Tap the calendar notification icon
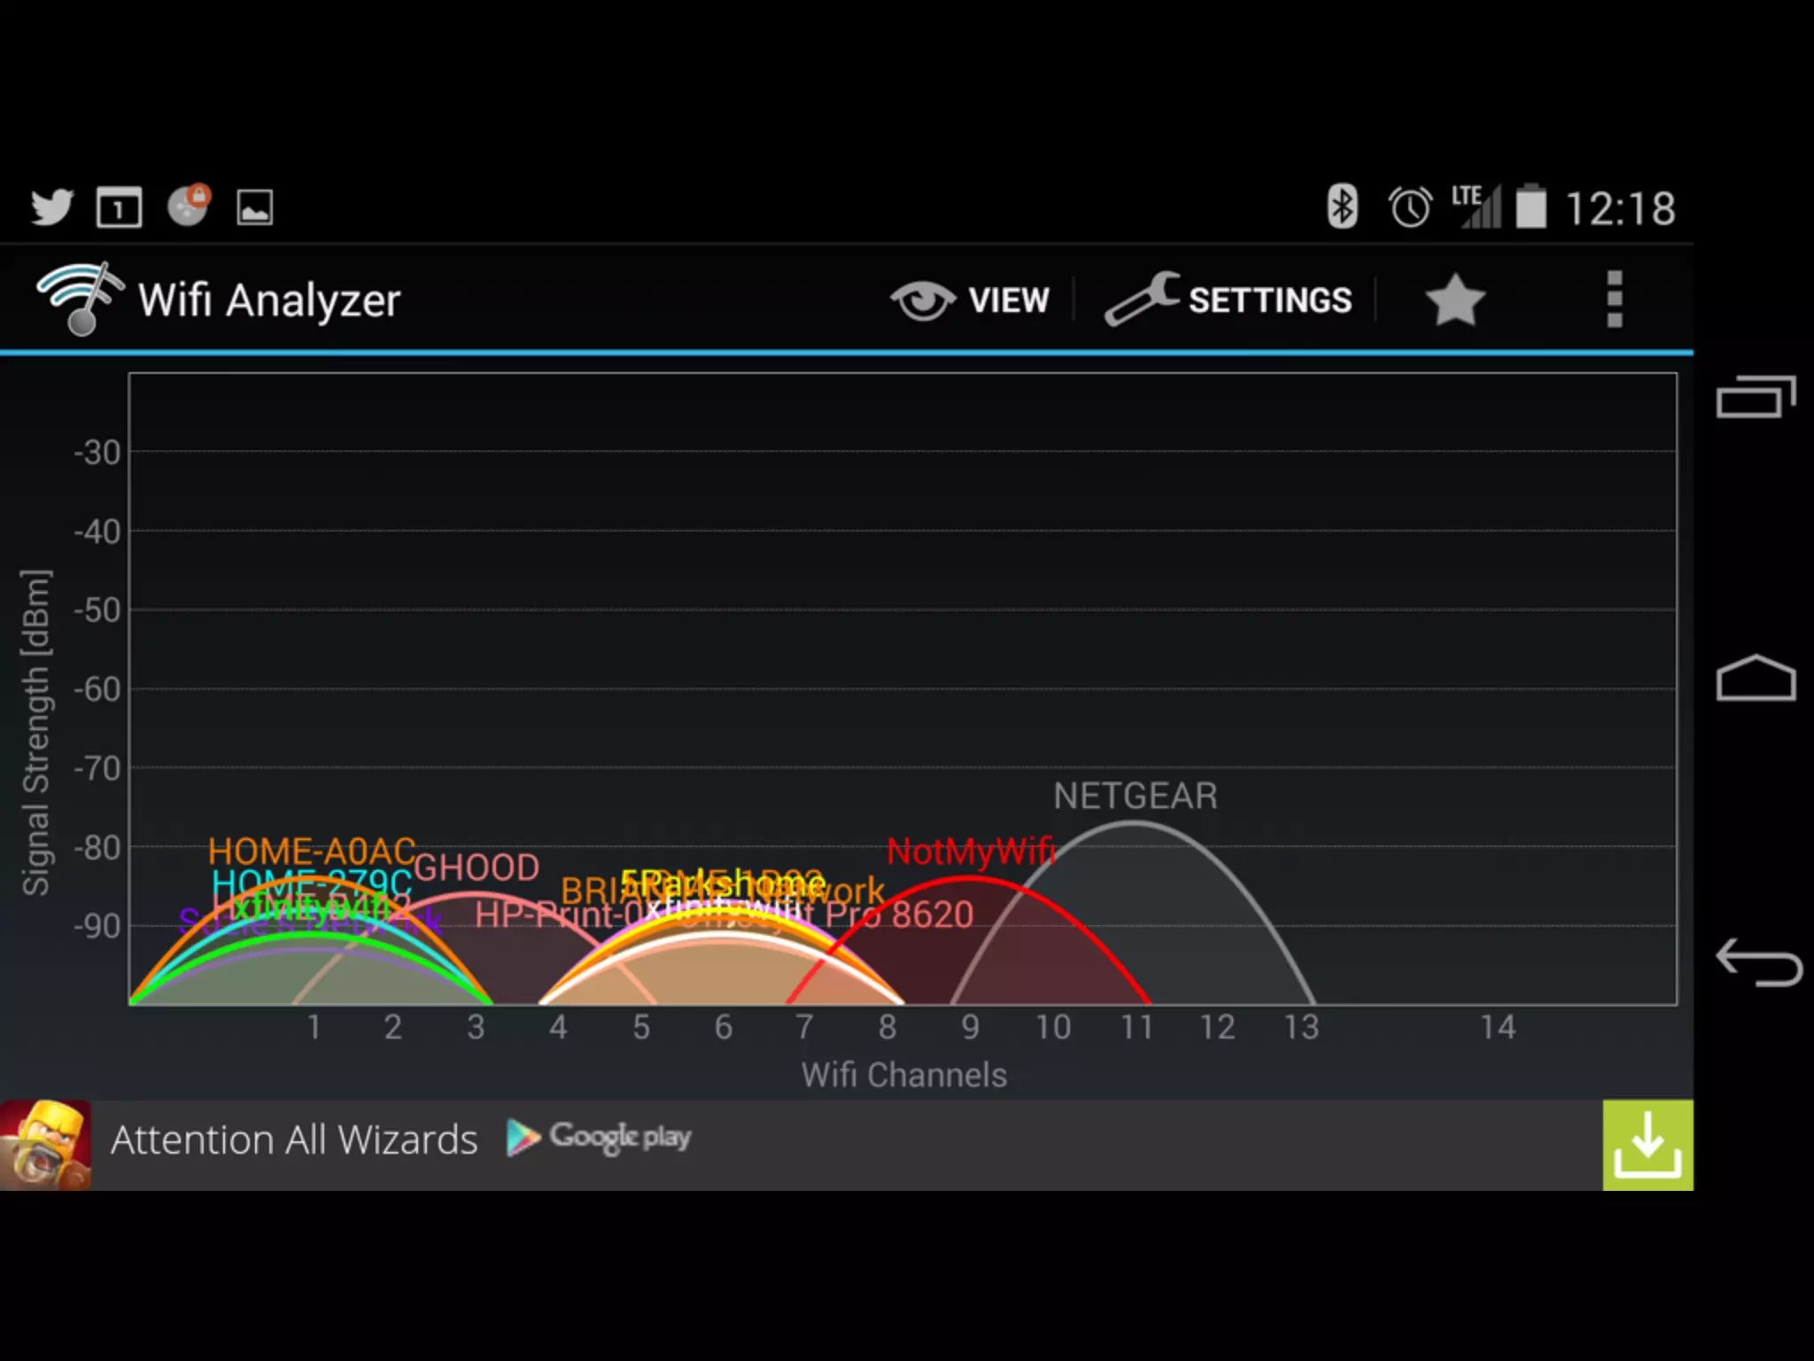Viewport: 1814px width, 1361px height. 119,207
